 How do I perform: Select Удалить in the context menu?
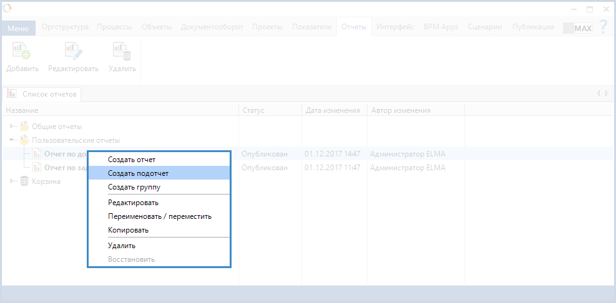(159, 246)
